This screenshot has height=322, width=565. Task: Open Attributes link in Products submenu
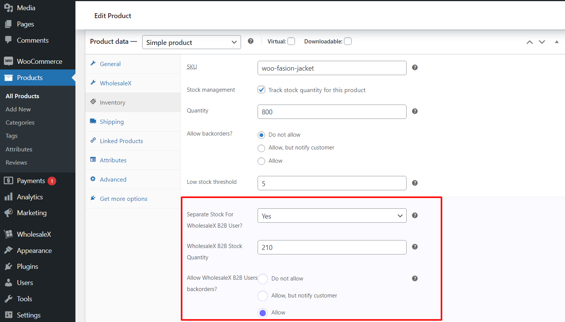click(x=19, y=149)
